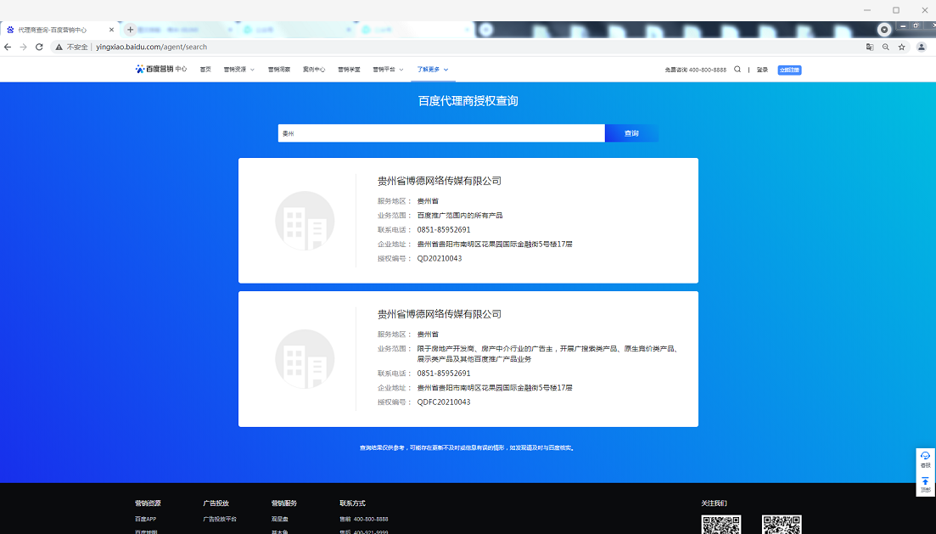Screen dimensions: 936x534
Task: Bookmark this page with the star icon
Action: (901, 47)
